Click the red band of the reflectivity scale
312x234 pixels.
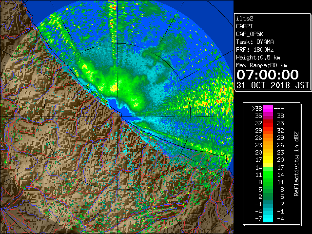[x=268, y=123]
